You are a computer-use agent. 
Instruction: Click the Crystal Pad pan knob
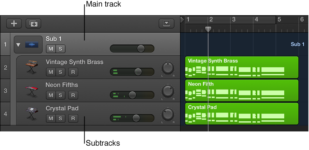pos(168,114)
